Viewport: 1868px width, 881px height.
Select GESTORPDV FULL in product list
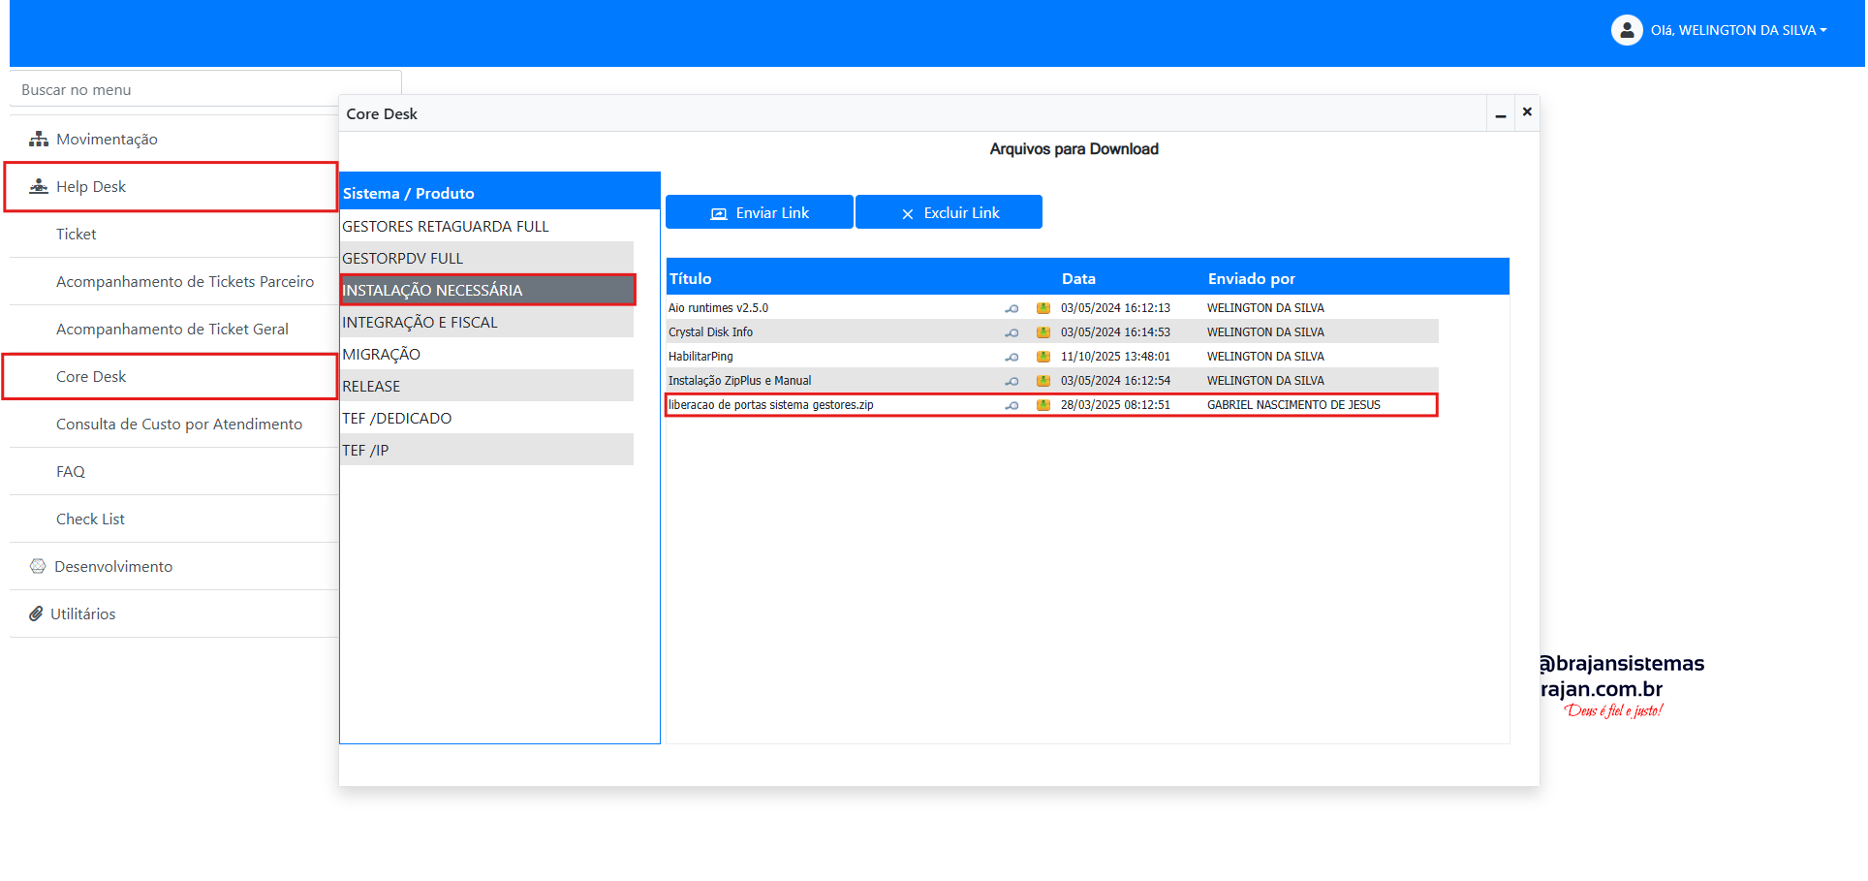point(403,258)
